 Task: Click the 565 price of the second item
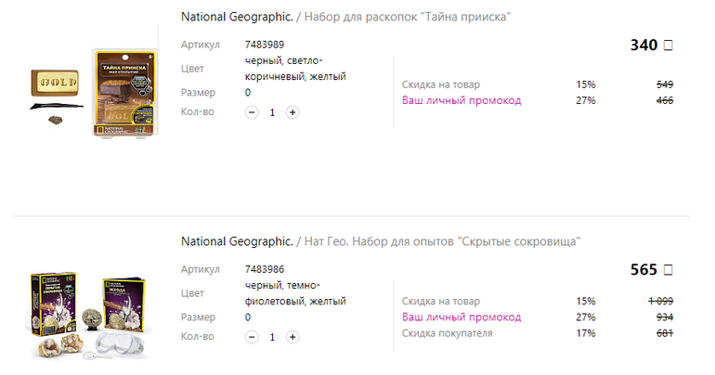[643, 270]
